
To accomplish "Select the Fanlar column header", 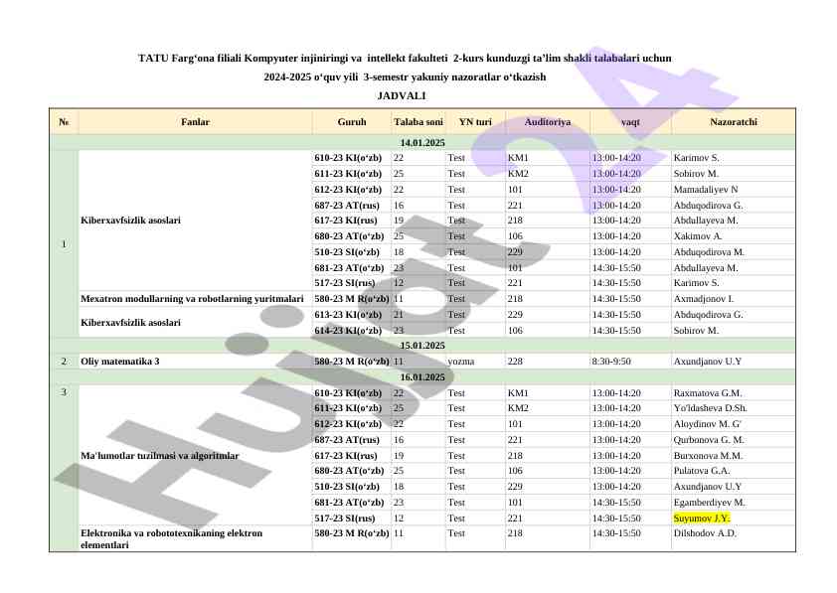I will pos(195,121).
